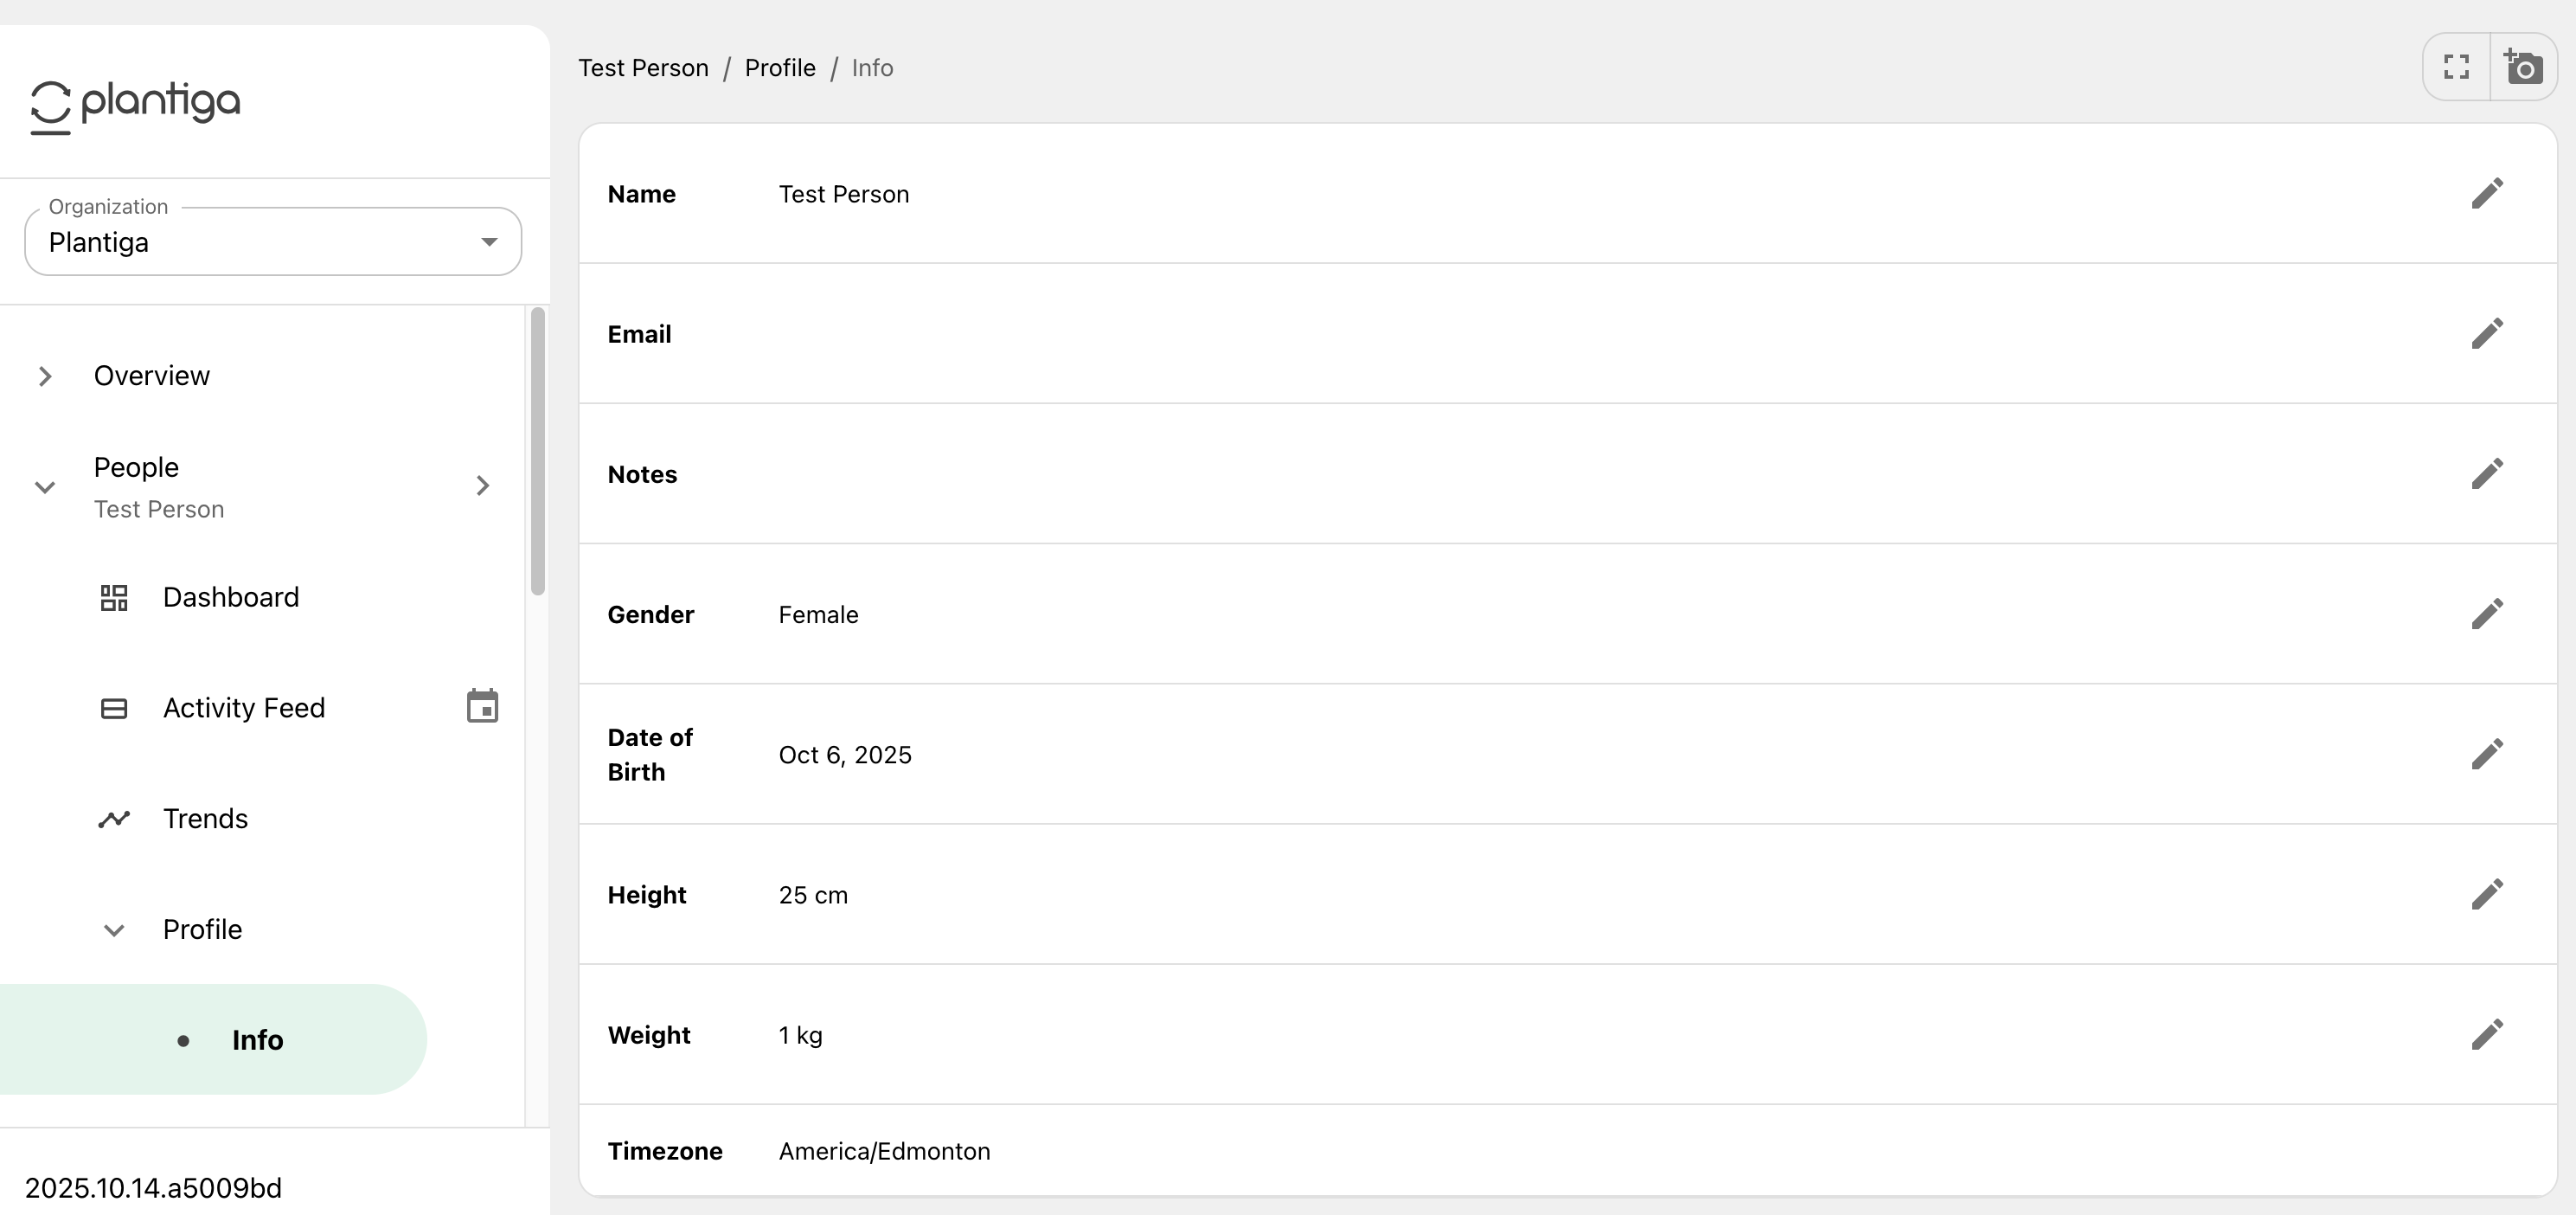Expand the Overview section

click(45, 376)
